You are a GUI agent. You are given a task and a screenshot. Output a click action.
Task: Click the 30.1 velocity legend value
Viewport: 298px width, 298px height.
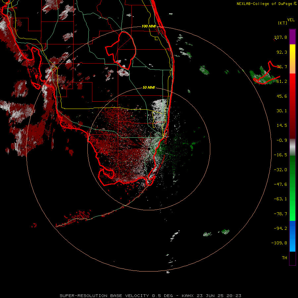tap(282, 111)
